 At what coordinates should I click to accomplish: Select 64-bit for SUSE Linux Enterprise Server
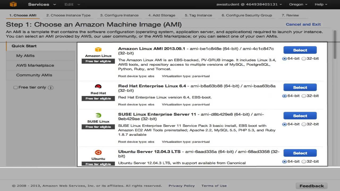pos(284,124)
